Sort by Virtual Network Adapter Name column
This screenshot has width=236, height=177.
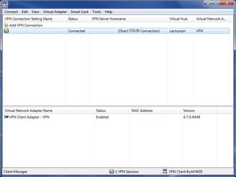click(49, 110)
